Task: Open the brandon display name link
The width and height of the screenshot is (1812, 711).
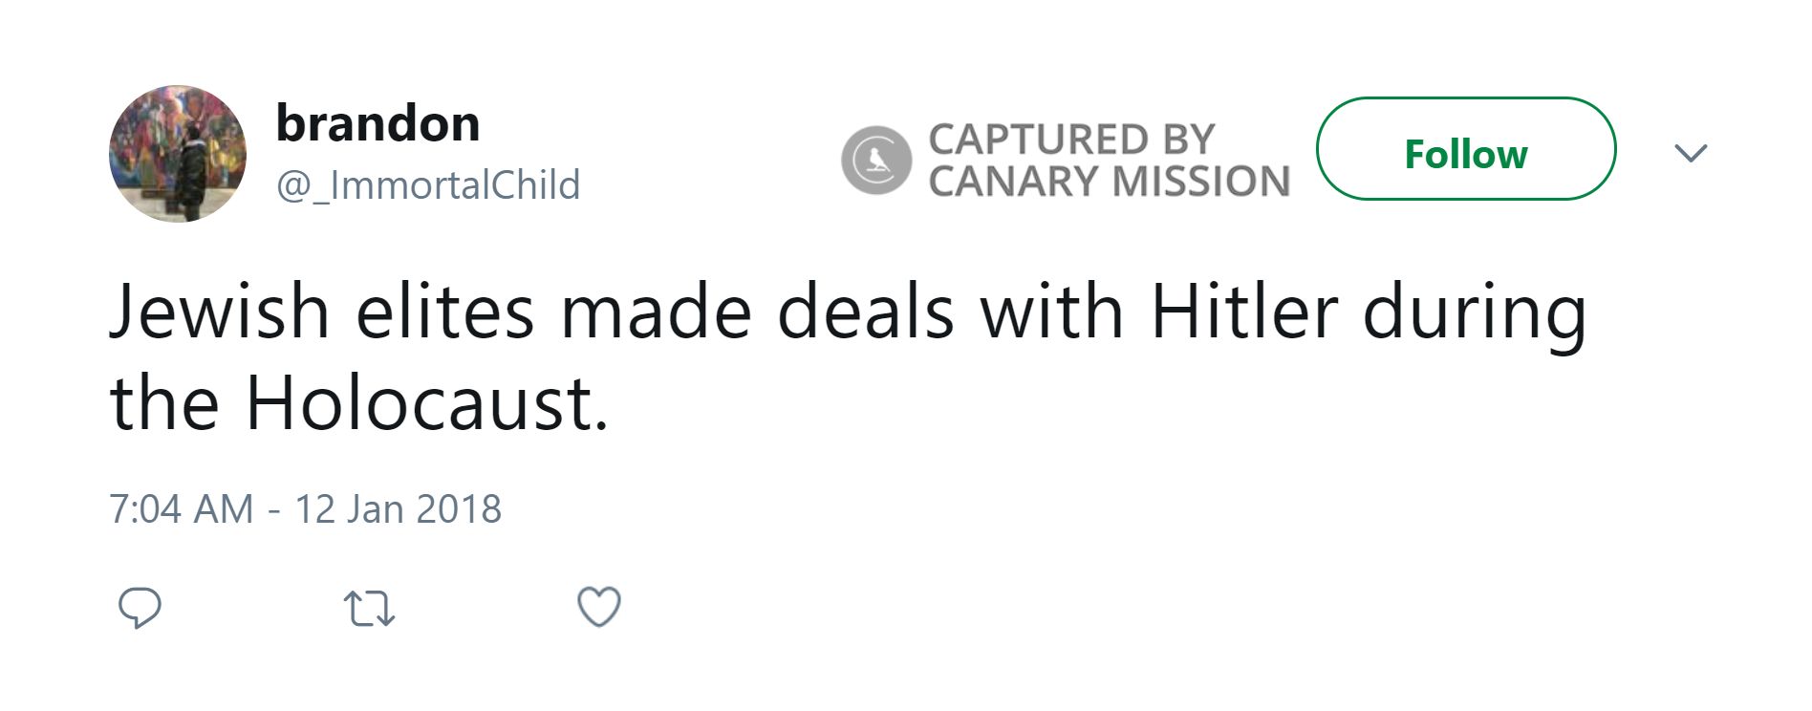Action: pos(377,123)
